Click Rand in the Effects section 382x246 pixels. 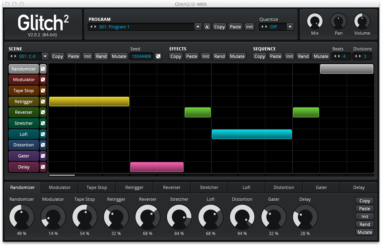(219, 56)
